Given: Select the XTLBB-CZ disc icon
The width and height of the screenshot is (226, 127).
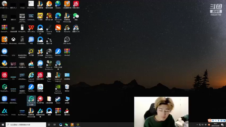Looking at the screenshot, I should point(4,5).
